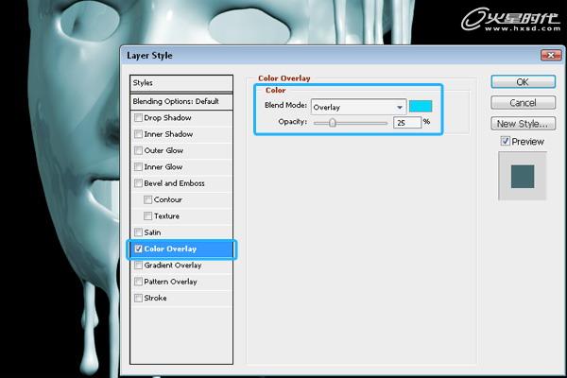Viewport: 567px width, 378px height.
Task: Enable the Inner Shadow checkbox
Action: click(138, 134)
